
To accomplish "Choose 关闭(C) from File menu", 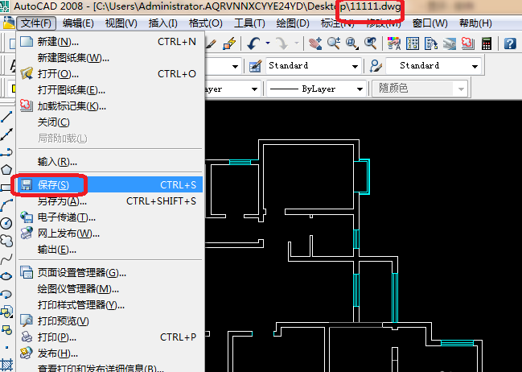I will [110, 122].
